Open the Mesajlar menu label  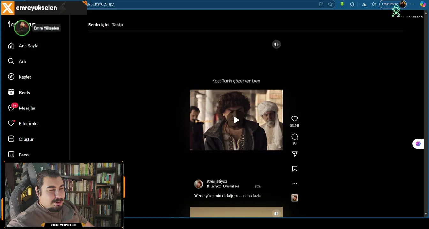[27, 108]
